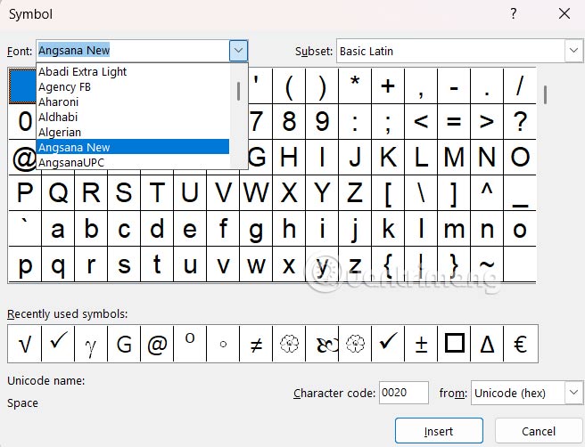Screen dimensions: 585x447
Task: Click the symbol grid scrollbar thumb
Action: pyautogui.click(x=545, y=95)
